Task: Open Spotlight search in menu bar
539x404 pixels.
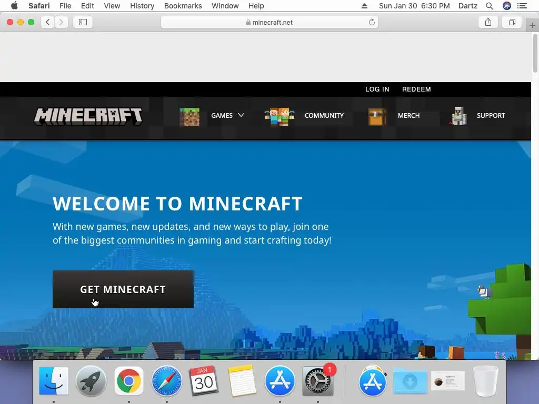Action: point(490,6)
